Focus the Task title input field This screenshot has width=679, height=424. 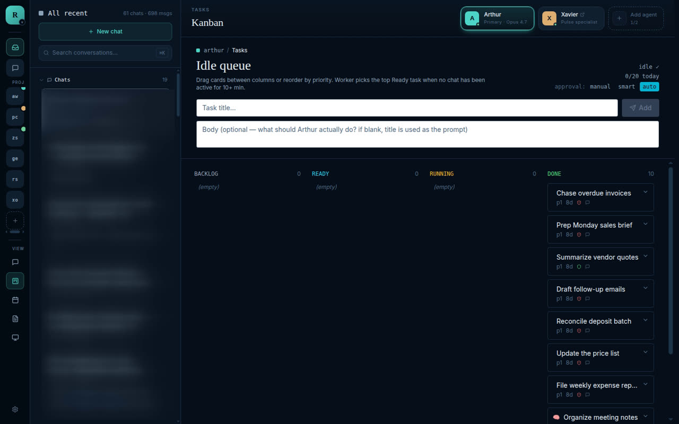pyautogui.click(x=407, y=108)
